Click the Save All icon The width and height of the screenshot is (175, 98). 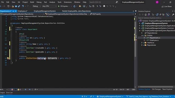click(19, 6)
